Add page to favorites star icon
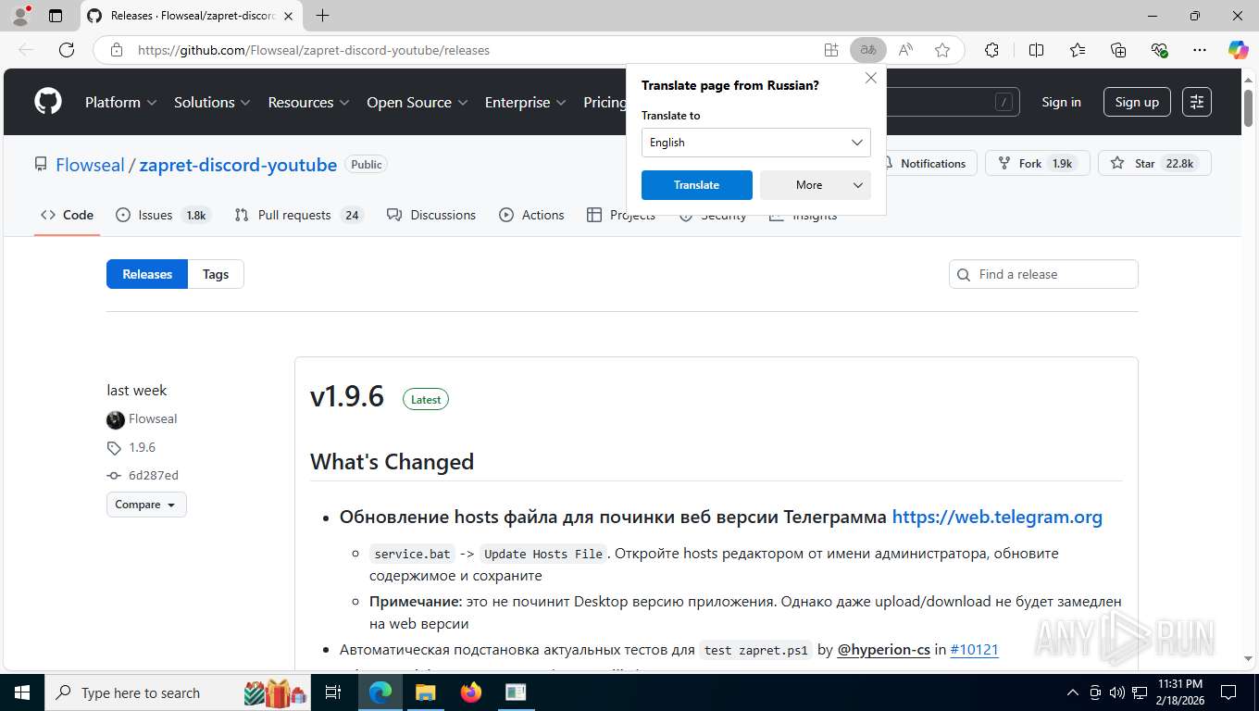1259x711 pixels. coord(942,50)
